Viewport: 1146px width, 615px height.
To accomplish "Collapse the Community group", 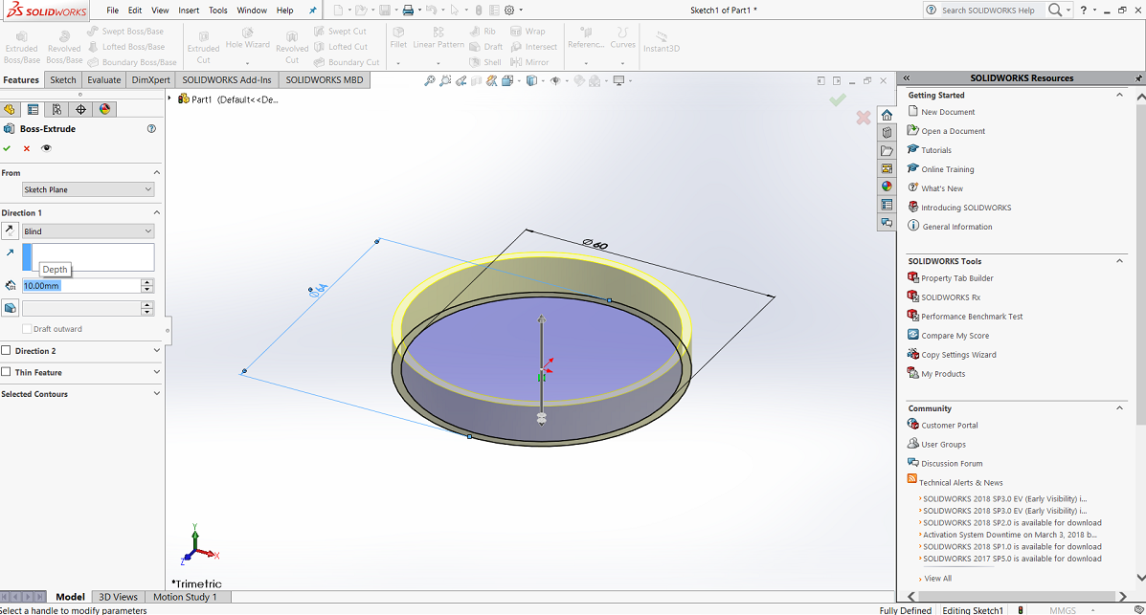I will click(x=1120, y=408).
